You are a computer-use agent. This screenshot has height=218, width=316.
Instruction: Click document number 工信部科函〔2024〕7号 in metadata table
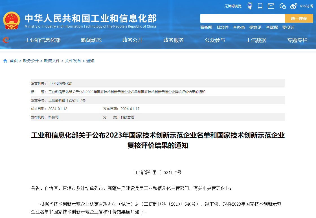[x=67, y=100]
